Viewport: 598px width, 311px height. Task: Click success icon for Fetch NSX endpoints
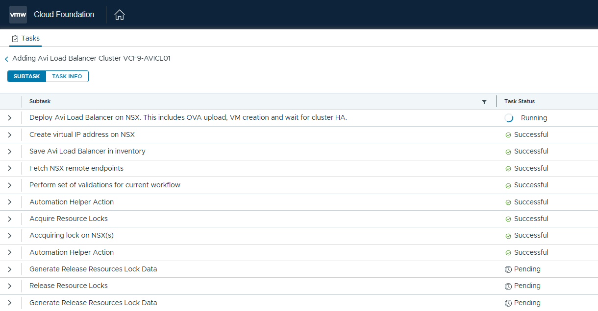(x=508, y=169)
